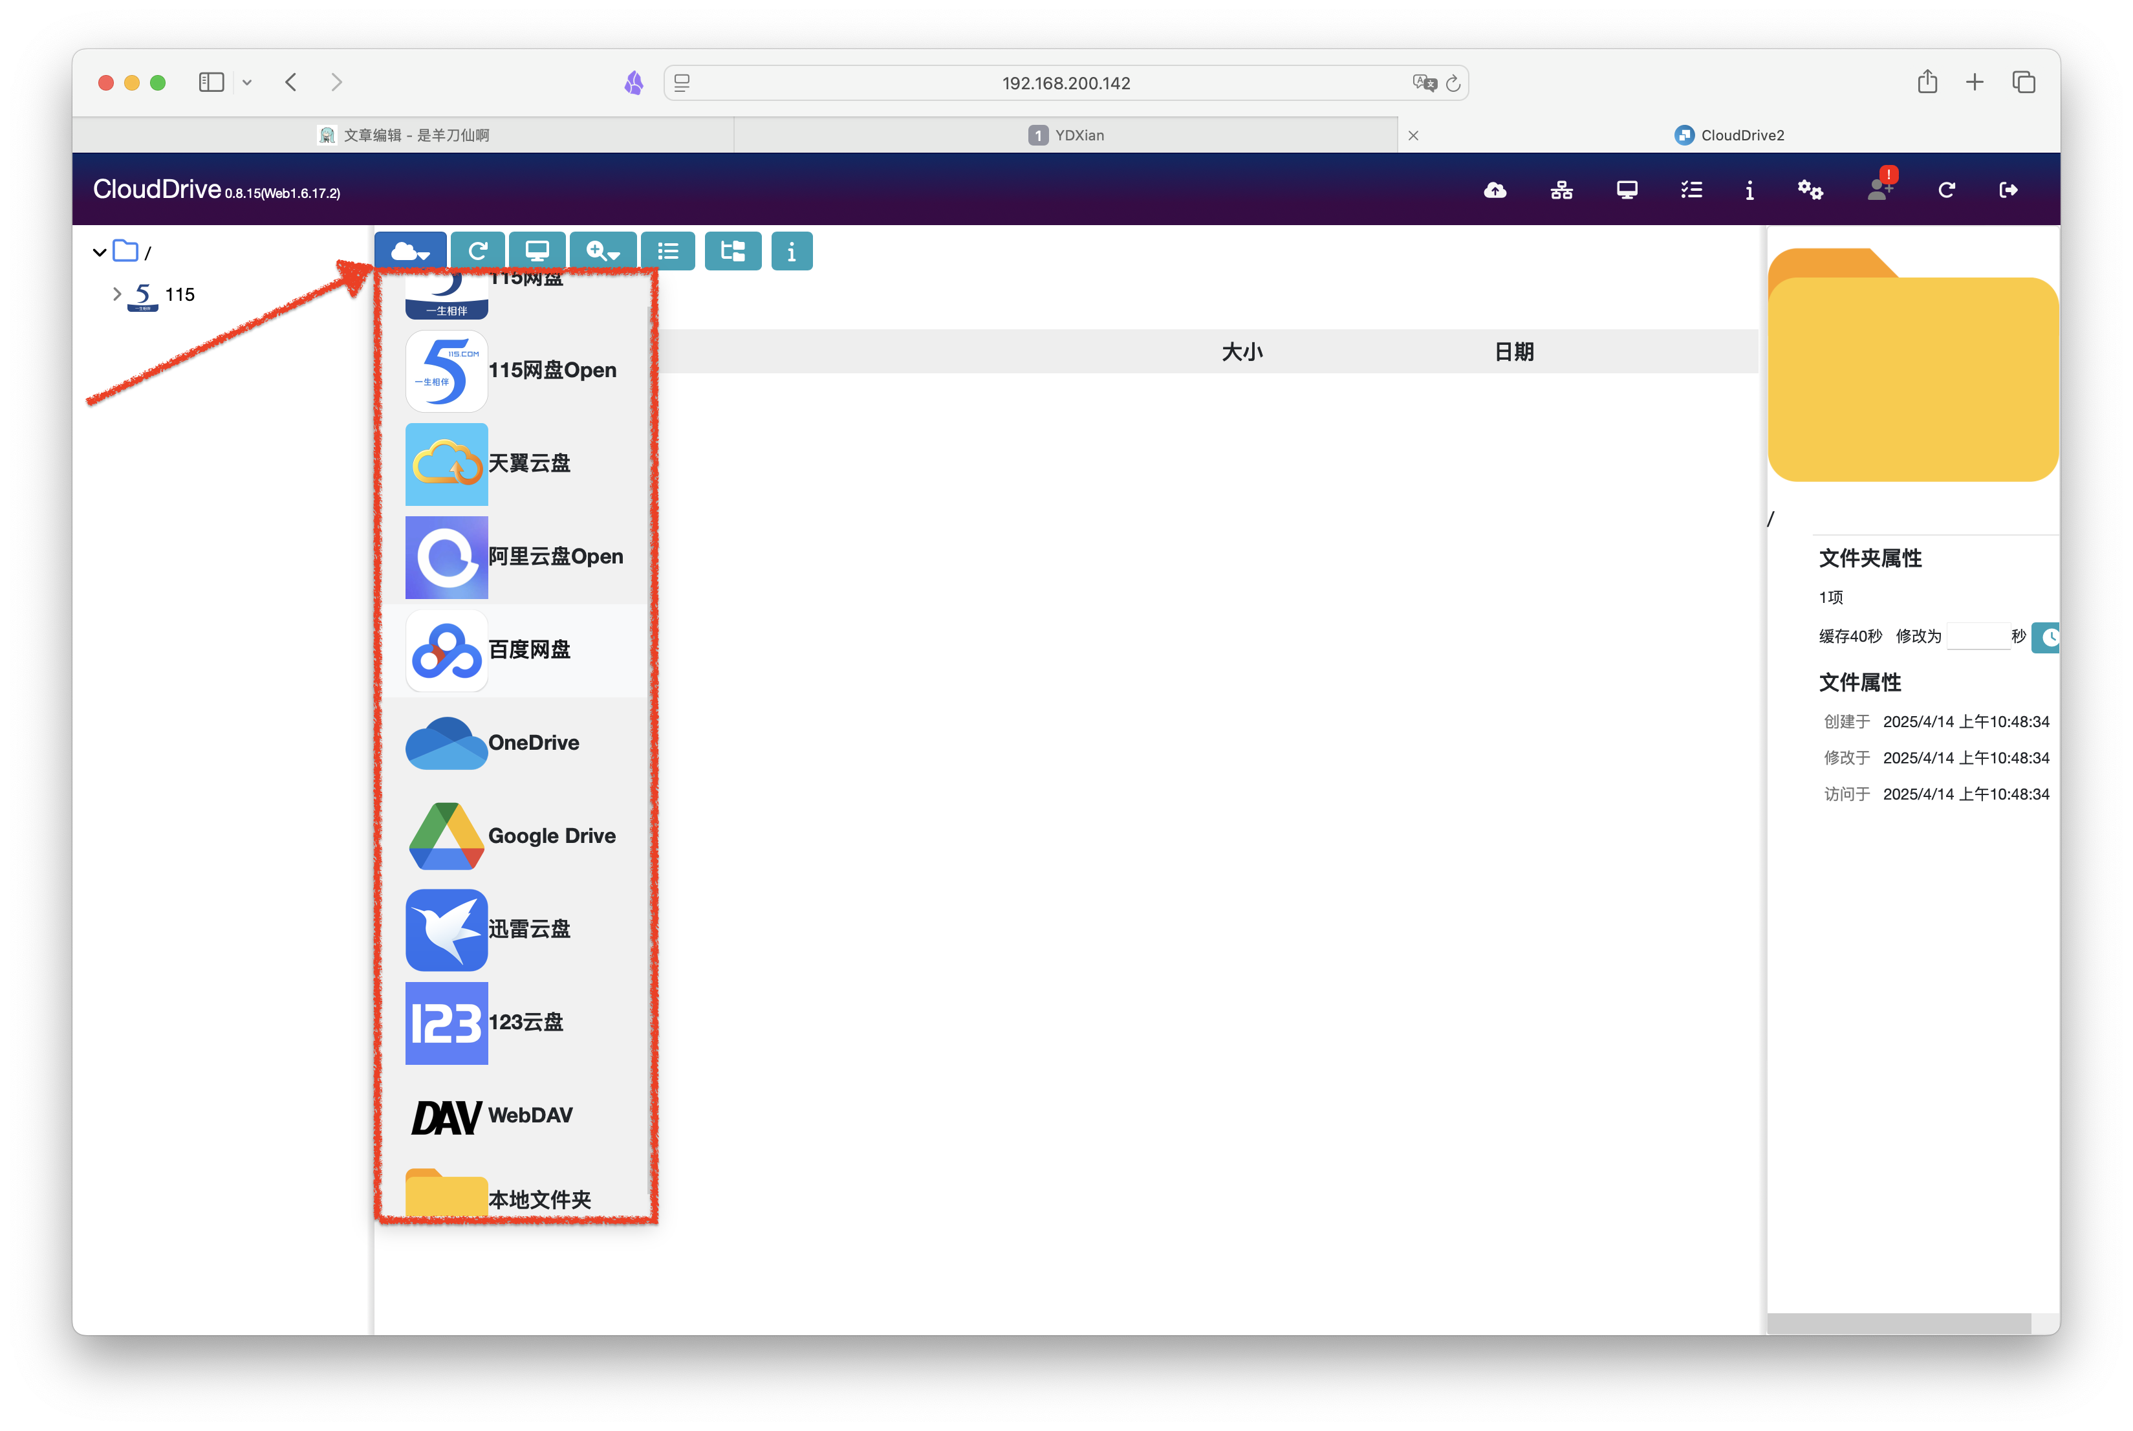The height and width of the screenshot is (1431, 2133).
Task: Switch to the YDXian browser tab
Action: 1066,135
